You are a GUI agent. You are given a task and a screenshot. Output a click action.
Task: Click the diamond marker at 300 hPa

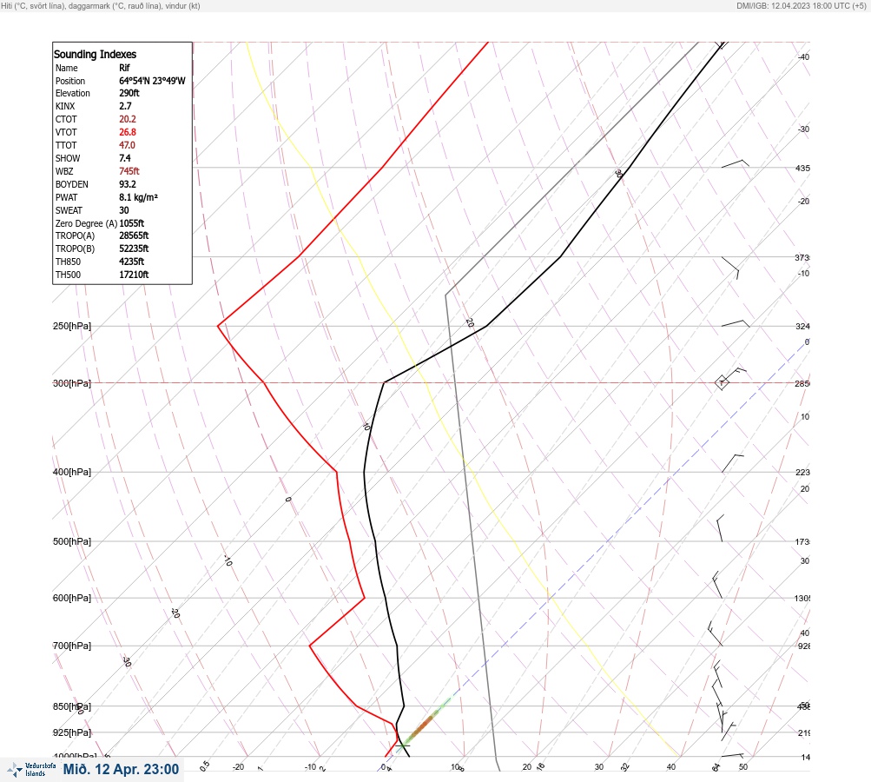click(722, 382)
